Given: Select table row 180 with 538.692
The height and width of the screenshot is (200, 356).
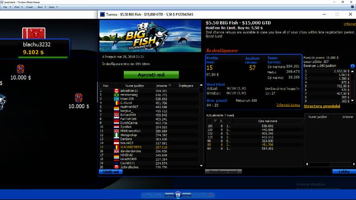Looking at the screenshot, I should coord(254,126).
